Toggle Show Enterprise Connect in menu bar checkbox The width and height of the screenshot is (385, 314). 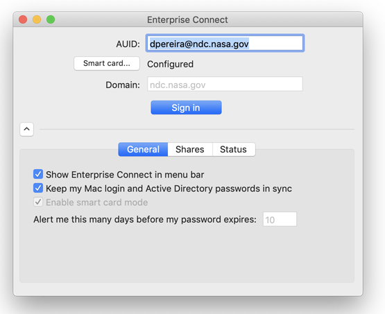pyautogui.click(x=38, y=174)
